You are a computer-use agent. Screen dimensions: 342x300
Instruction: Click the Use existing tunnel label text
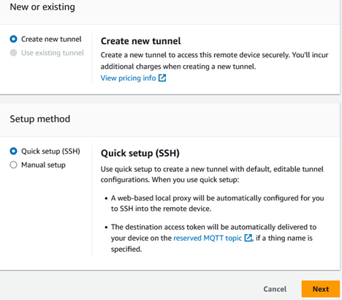tap(53, 53)
